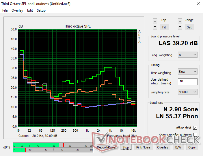
Task: Click the LN 55.37 Phon value
Action: tap(177, 116)
